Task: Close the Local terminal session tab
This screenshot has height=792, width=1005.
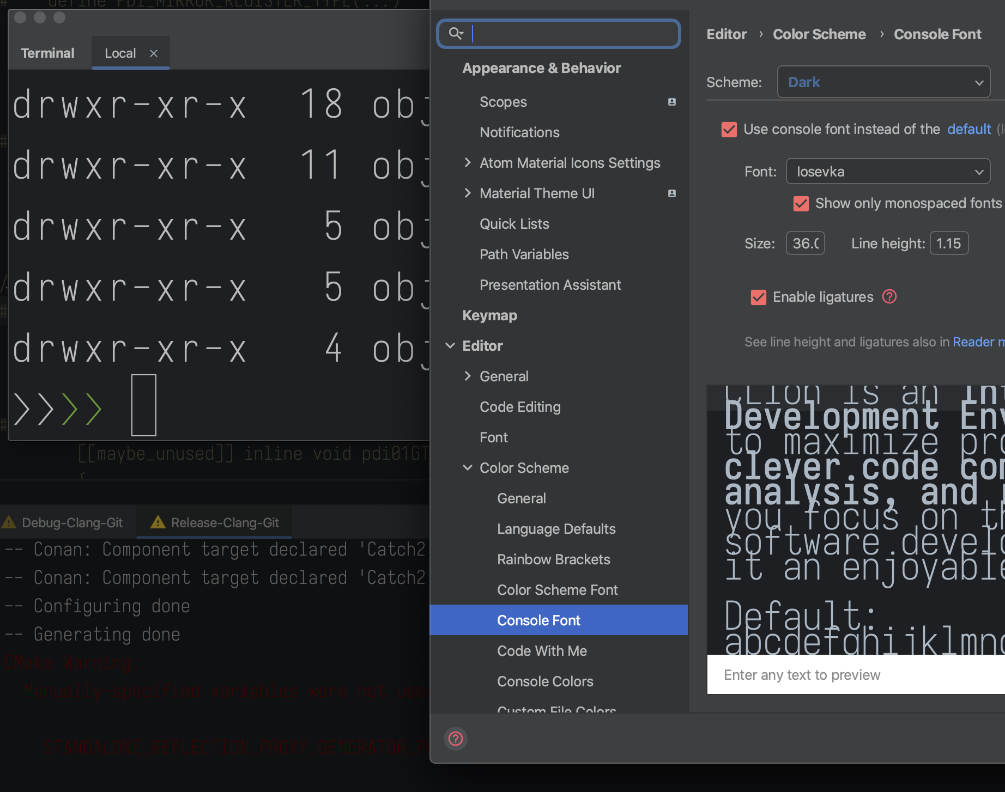Action: point(153,53)
